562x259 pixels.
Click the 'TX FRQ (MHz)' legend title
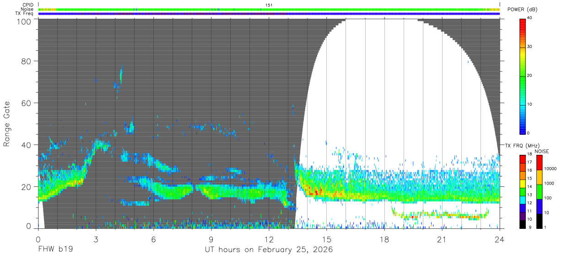(522, 146)
